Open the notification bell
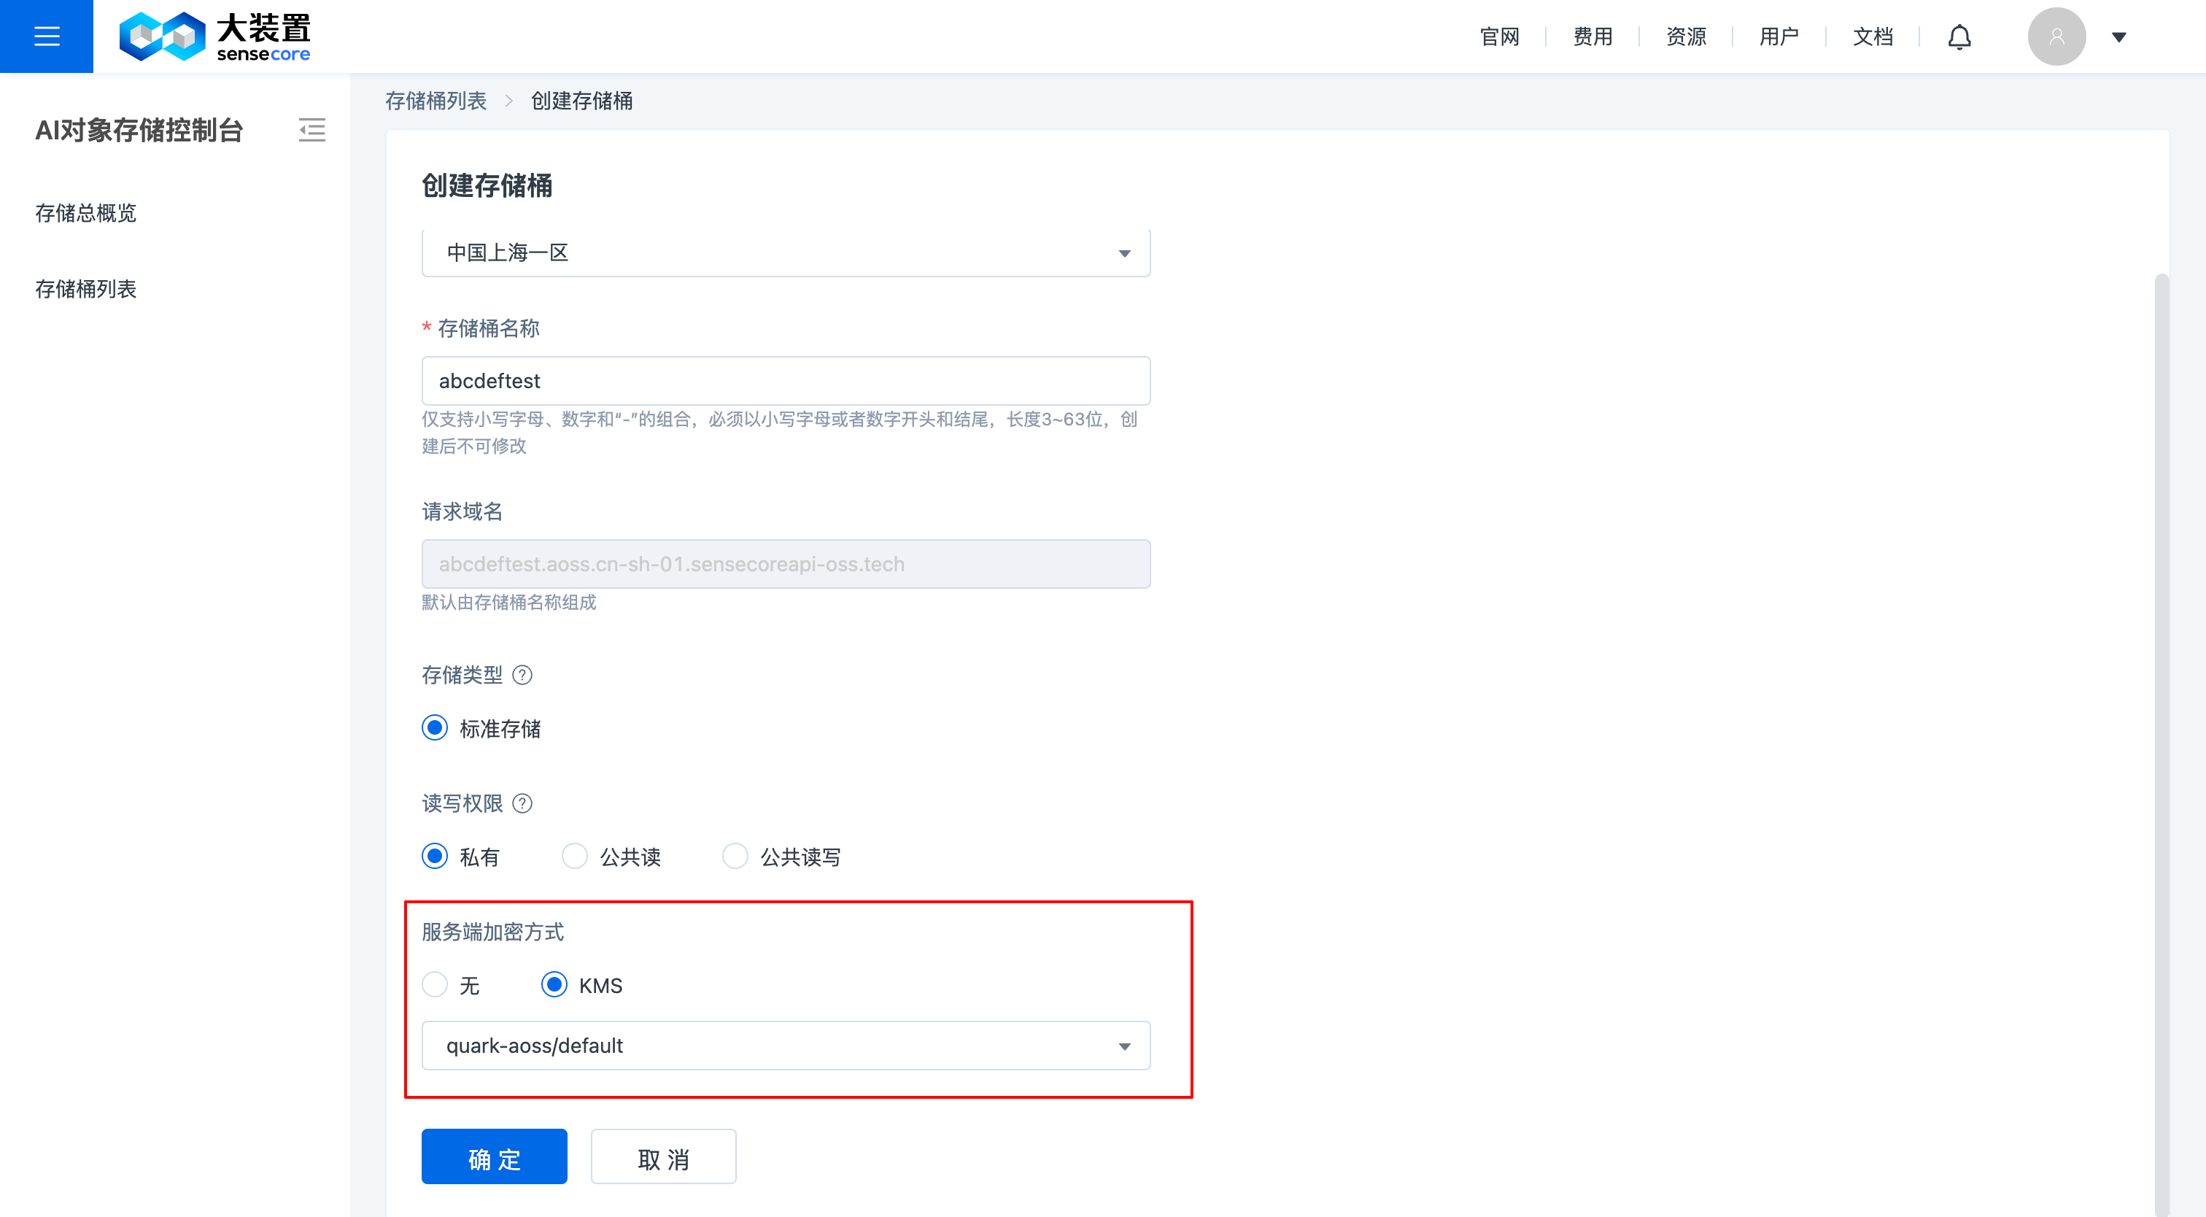The image size is (2206, 1217). tap(1961, 36)
